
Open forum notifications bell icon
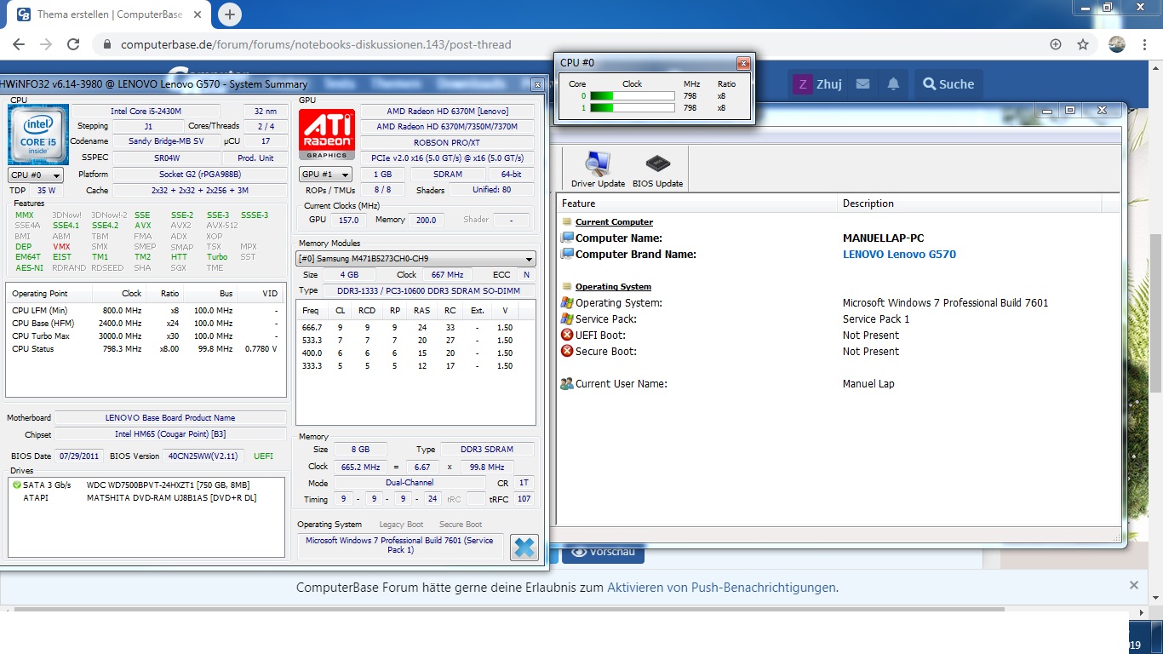[x=893, y=83]
